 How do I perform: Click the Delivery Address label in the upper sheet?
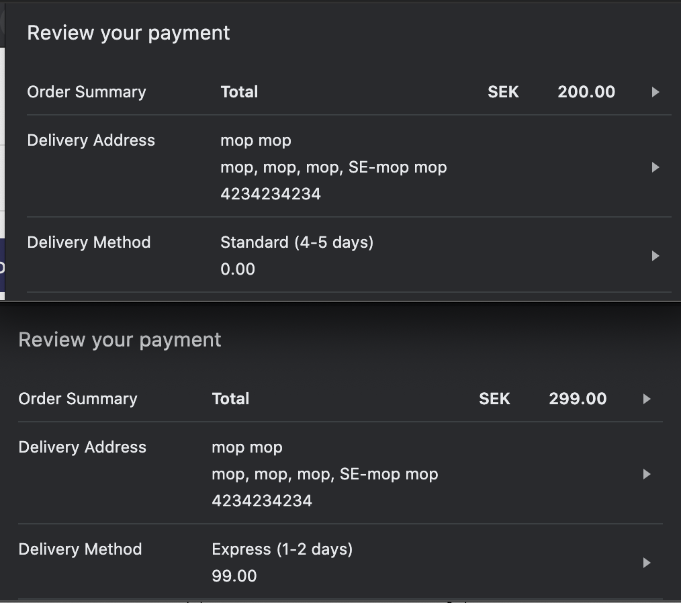click(x=91, y=140)
